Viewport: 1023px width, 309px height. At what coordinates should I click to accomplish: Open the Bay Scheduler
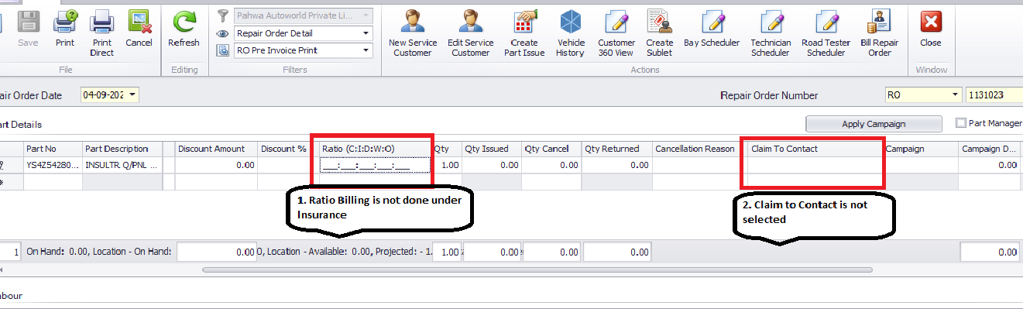click(712, 29)
